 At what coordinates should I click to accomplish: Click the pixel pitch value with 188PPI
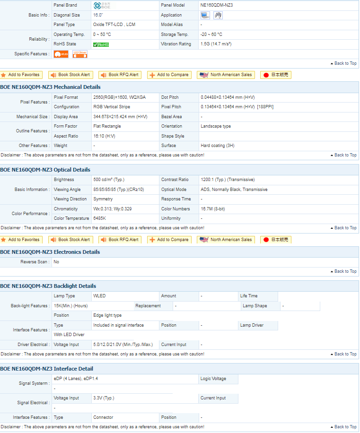237,107
